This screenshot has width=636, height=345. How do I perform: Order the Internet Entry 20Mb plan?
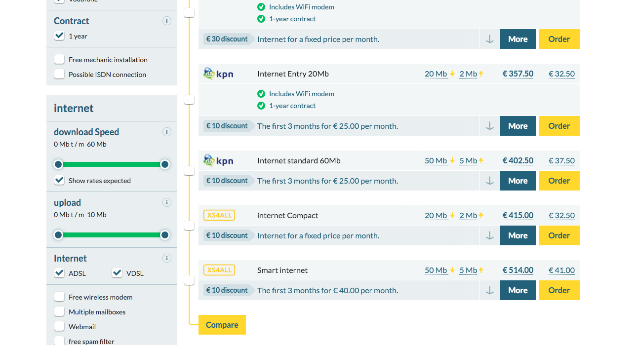(x=559, y=126)
